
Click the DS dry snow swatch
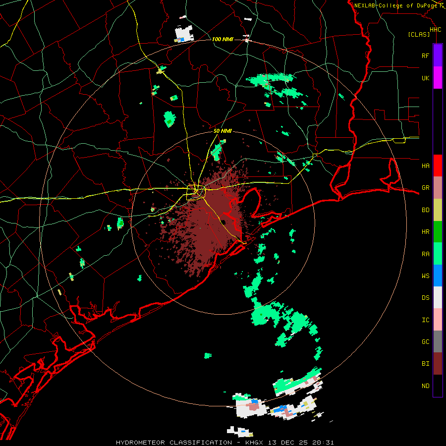(438, 297)
